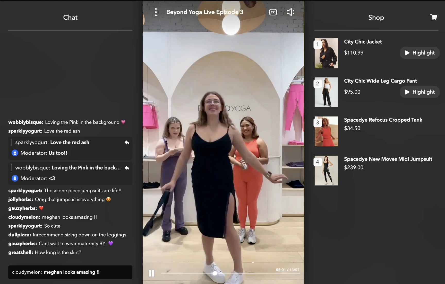Click dullpizza's sizing down message
Screen dimensions: 445x284
67,235
